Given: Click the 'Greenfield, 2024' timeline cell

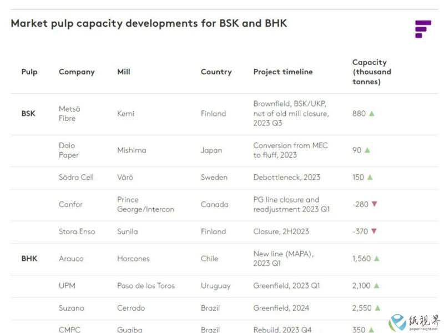Looking at the screenshot, I should [x=281, y=308].
